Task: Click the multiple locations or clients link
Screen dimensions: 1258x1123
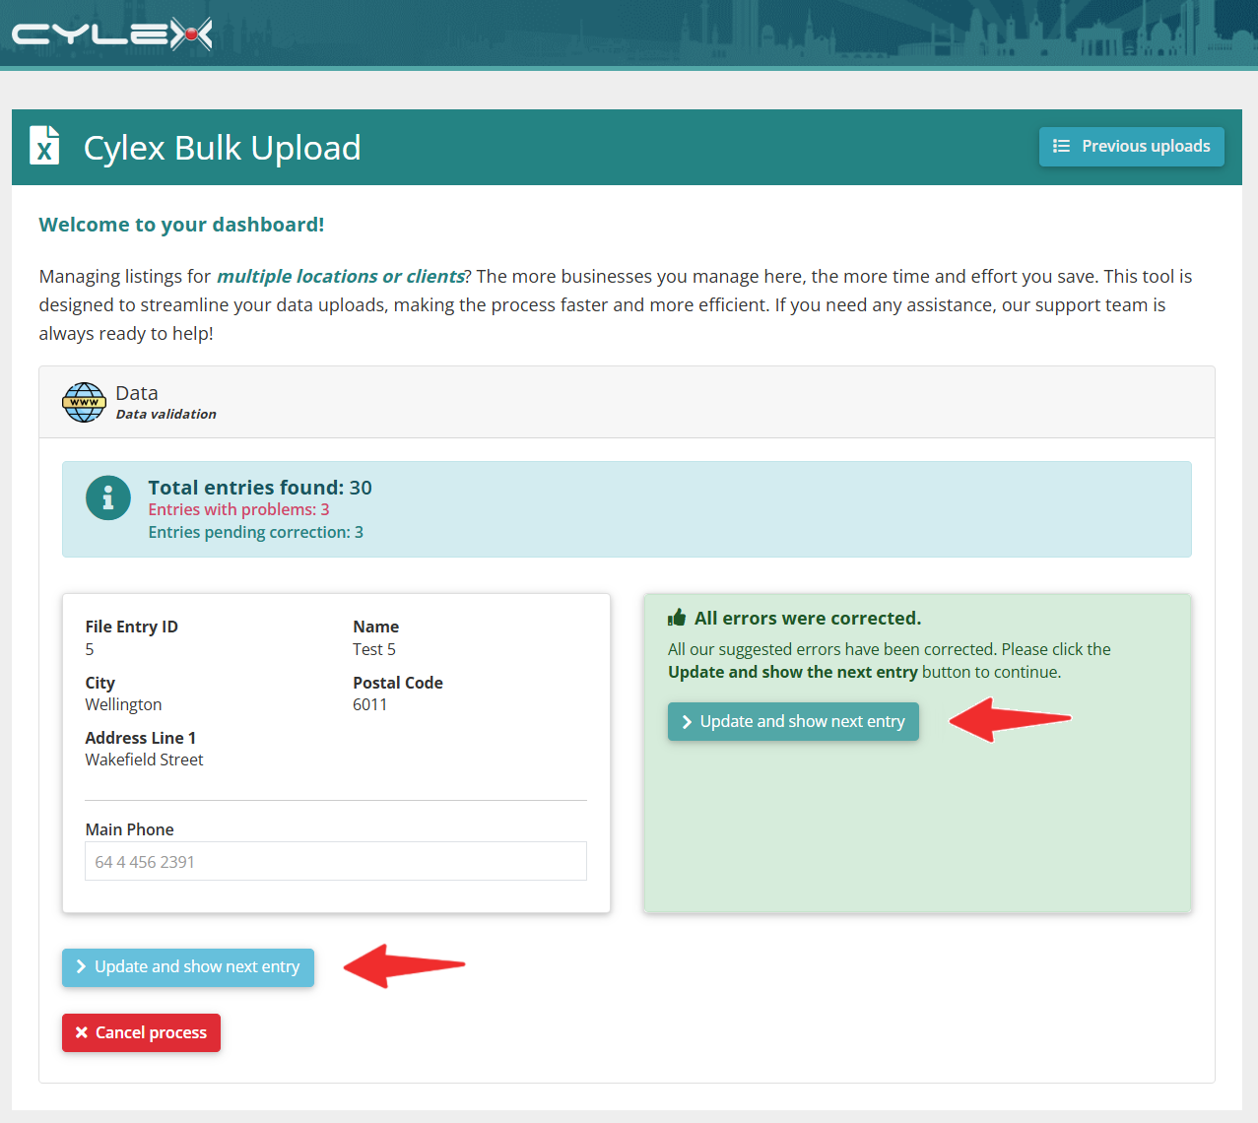Action: point(341,276)
